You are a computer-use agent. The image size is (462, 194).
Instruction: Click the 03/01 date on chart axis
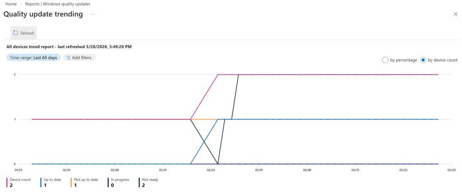[259, 170]
